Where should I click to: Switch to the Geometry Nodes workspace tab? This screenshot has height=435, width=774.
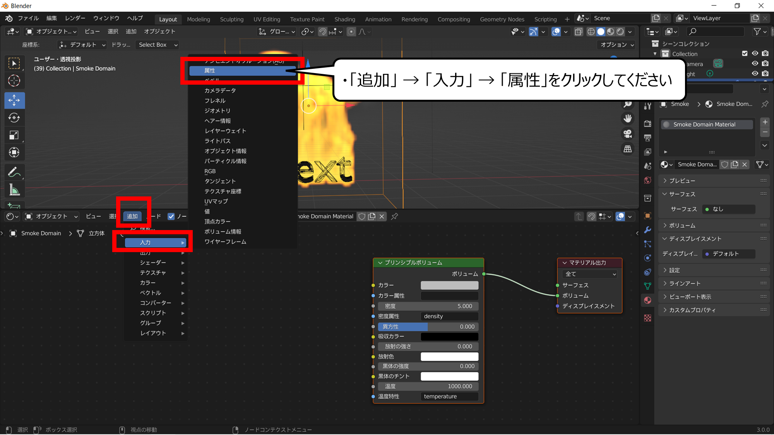pyautogui.click(x=502, y=19)
